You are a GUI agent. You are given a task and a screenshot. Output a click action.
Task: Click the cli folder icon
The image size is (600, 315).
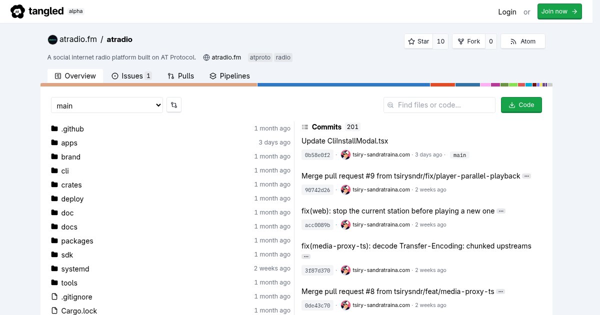click(54, 170)
